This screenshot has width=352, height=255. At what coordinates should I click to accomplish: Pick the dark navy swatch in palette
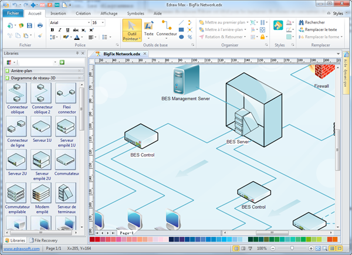tap(171, 240)
